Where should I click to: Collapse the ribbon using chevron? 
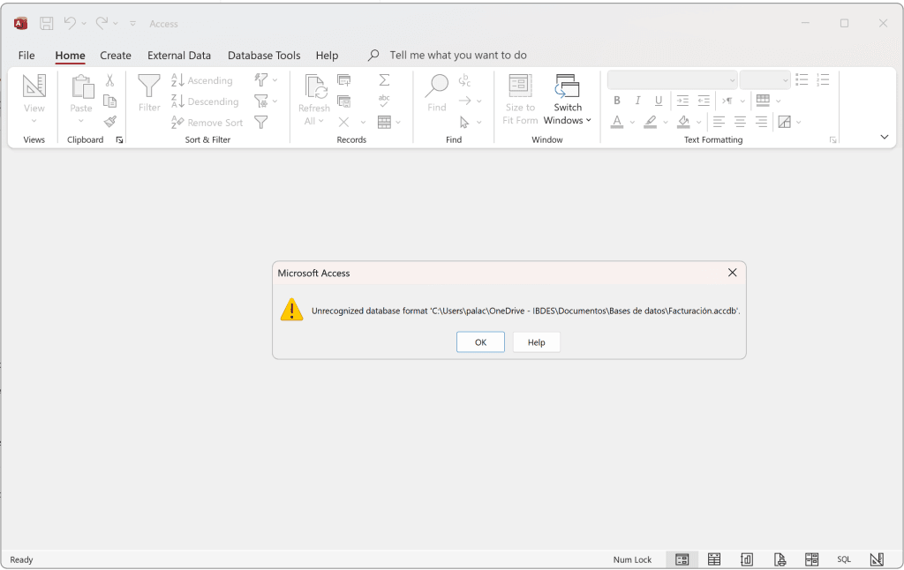885,137
